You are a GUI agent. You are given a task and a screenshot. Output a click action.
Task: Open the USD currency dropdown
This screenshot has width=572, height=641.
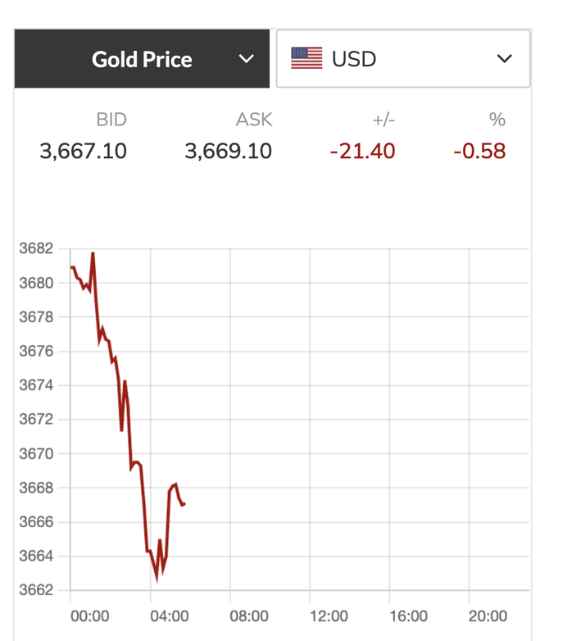click(403, 59)
